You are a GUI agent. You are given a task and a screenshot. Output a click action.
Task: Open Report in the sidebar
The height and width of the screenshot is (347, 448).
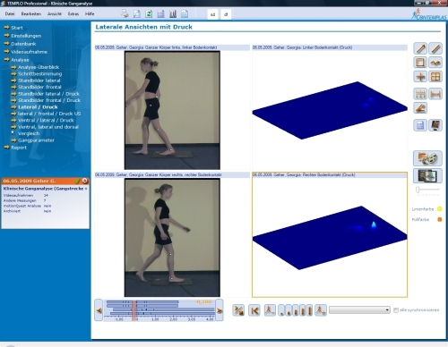(19, 148)
